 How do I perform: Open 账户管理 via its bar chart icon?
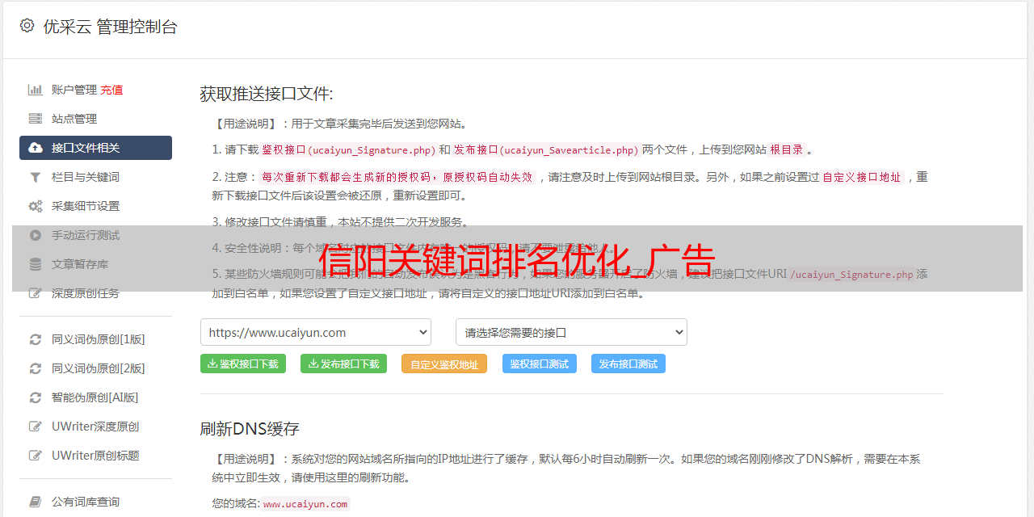click(x=36, y=90)
